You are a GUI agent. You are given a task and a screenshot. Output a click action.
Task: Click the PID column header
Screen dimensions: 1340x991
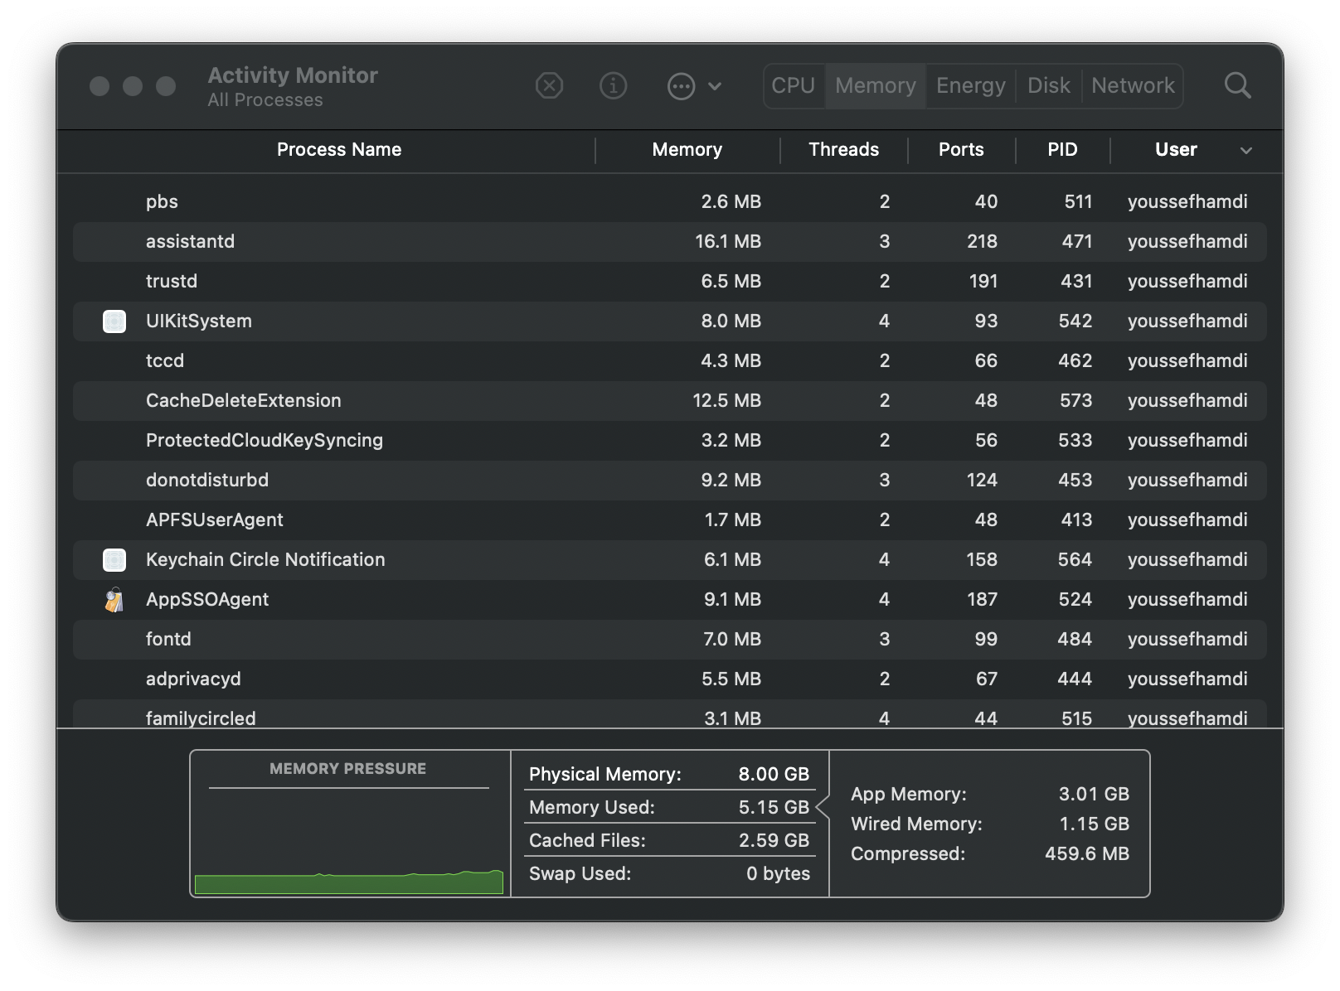(x=1062, y=150)
